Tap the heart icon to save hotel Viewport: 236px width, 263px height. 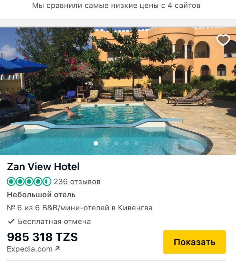[223, 40]
